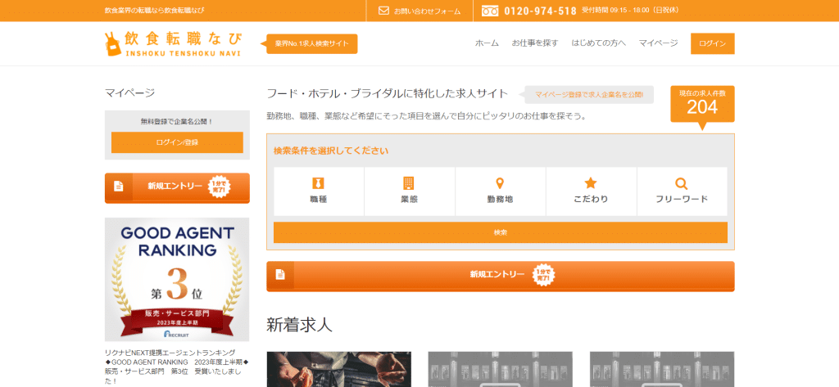
Task: Click the ログイン/登録 sidebar button
Action: point(177,142)
